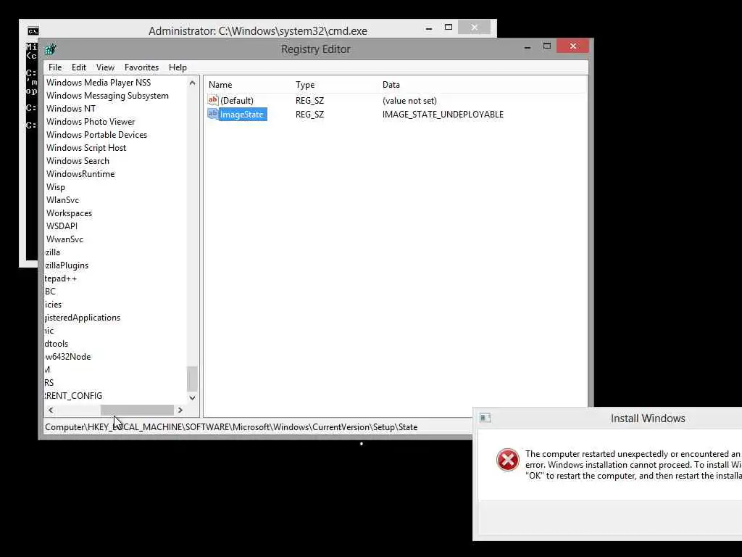Select the key ending in dtools

click(57, 343)
